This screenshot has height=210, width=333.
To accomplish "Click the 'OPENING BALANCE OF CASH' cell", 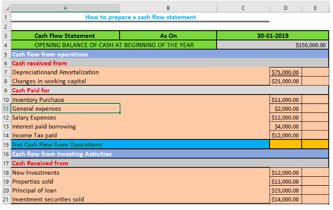I will (114, 45).
